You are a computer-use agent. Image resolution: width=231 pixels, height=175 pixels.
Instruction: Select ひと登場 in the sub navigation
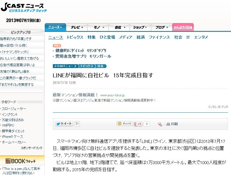pyautogui.click(x=107, y=37)
